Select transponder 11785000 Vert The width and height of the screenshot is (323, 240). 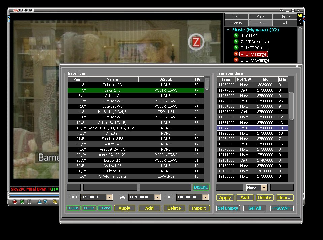252,101
